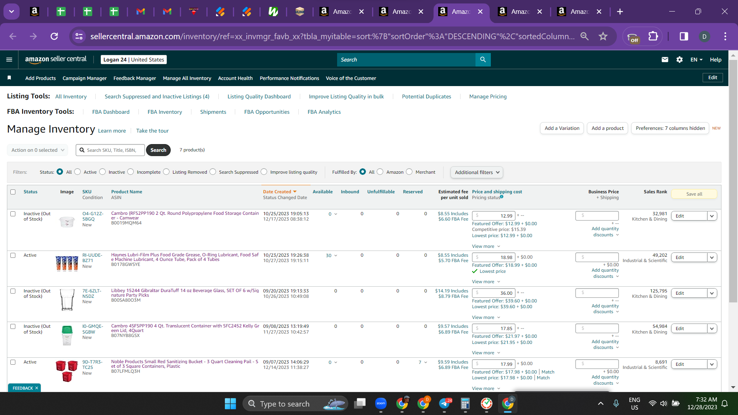Image resolution: width=738 pixels, height=415 pixels.
Task: Click the Search SKU, Title, ISBN field
Action: 110,150
